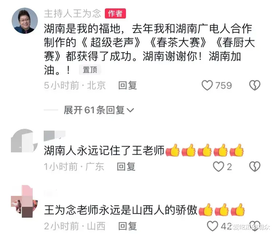Open username 主持人王为念
Screen dimensions: 273x234
(x=72, y=13)
